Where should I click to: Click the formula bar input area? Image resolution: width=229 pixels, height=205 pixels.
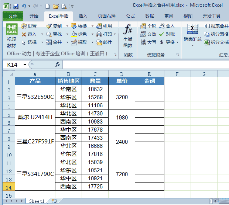(x=146, y=65)
